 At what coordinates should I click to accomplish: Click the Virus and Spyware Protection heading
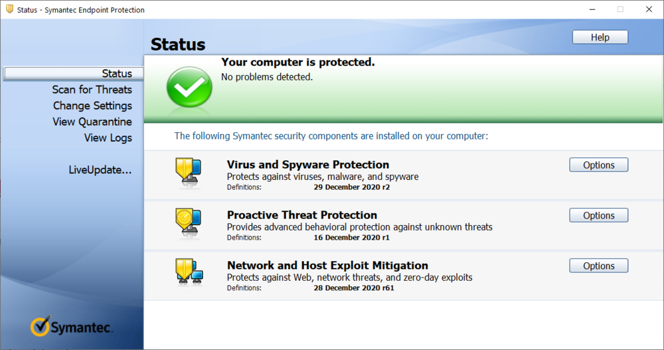(308, 165)
